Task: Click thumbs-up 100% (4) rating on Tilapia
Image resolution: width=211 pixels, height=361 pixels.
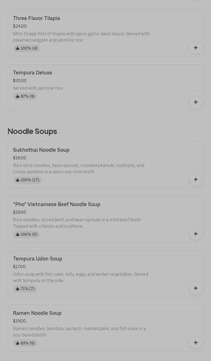Action: pyautogui.click(x=27, y=48)
